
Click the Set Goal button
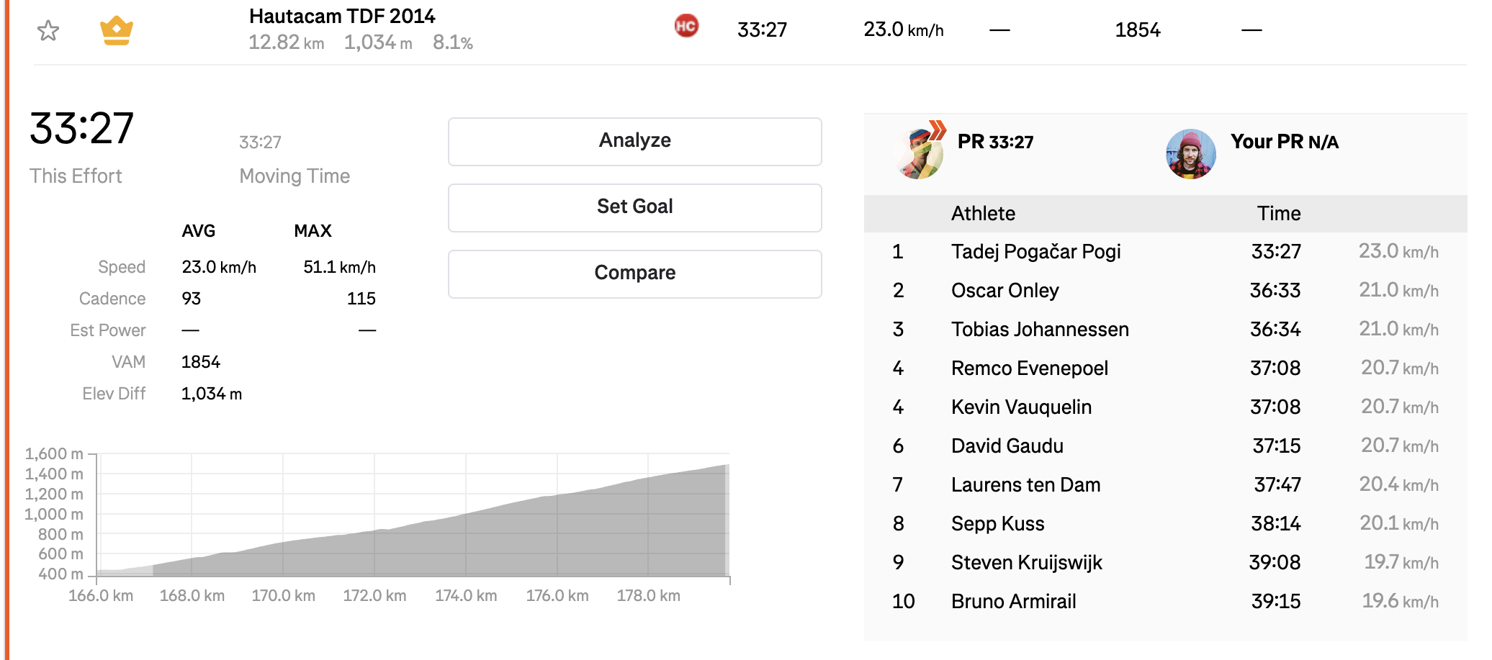click(634, 207)
